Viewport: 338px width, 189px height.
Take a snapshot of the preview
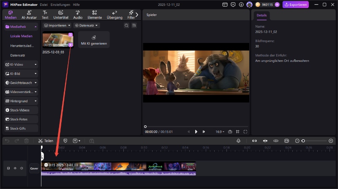coord(230,132)
